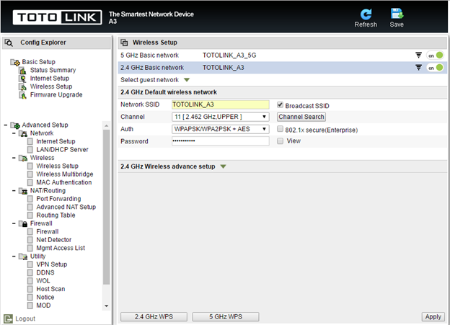Click the DDNS page icon
Screen dimensions: 450x325
[30, 273]
